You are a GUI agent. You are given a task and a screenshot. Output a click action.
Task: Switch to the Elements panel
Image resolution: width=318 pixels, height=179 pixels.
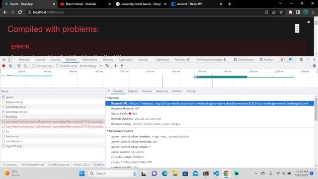(24, 60)
